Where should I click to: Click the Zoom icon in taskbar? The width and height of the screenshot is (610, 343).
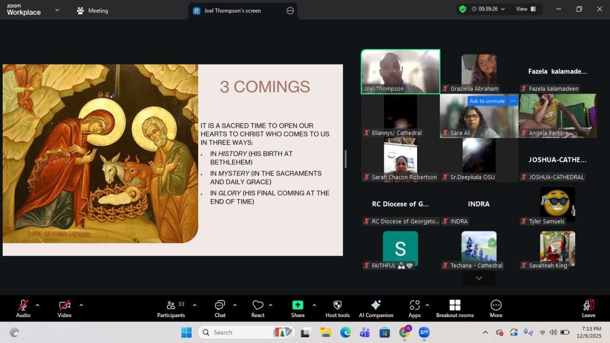(424, 332)
